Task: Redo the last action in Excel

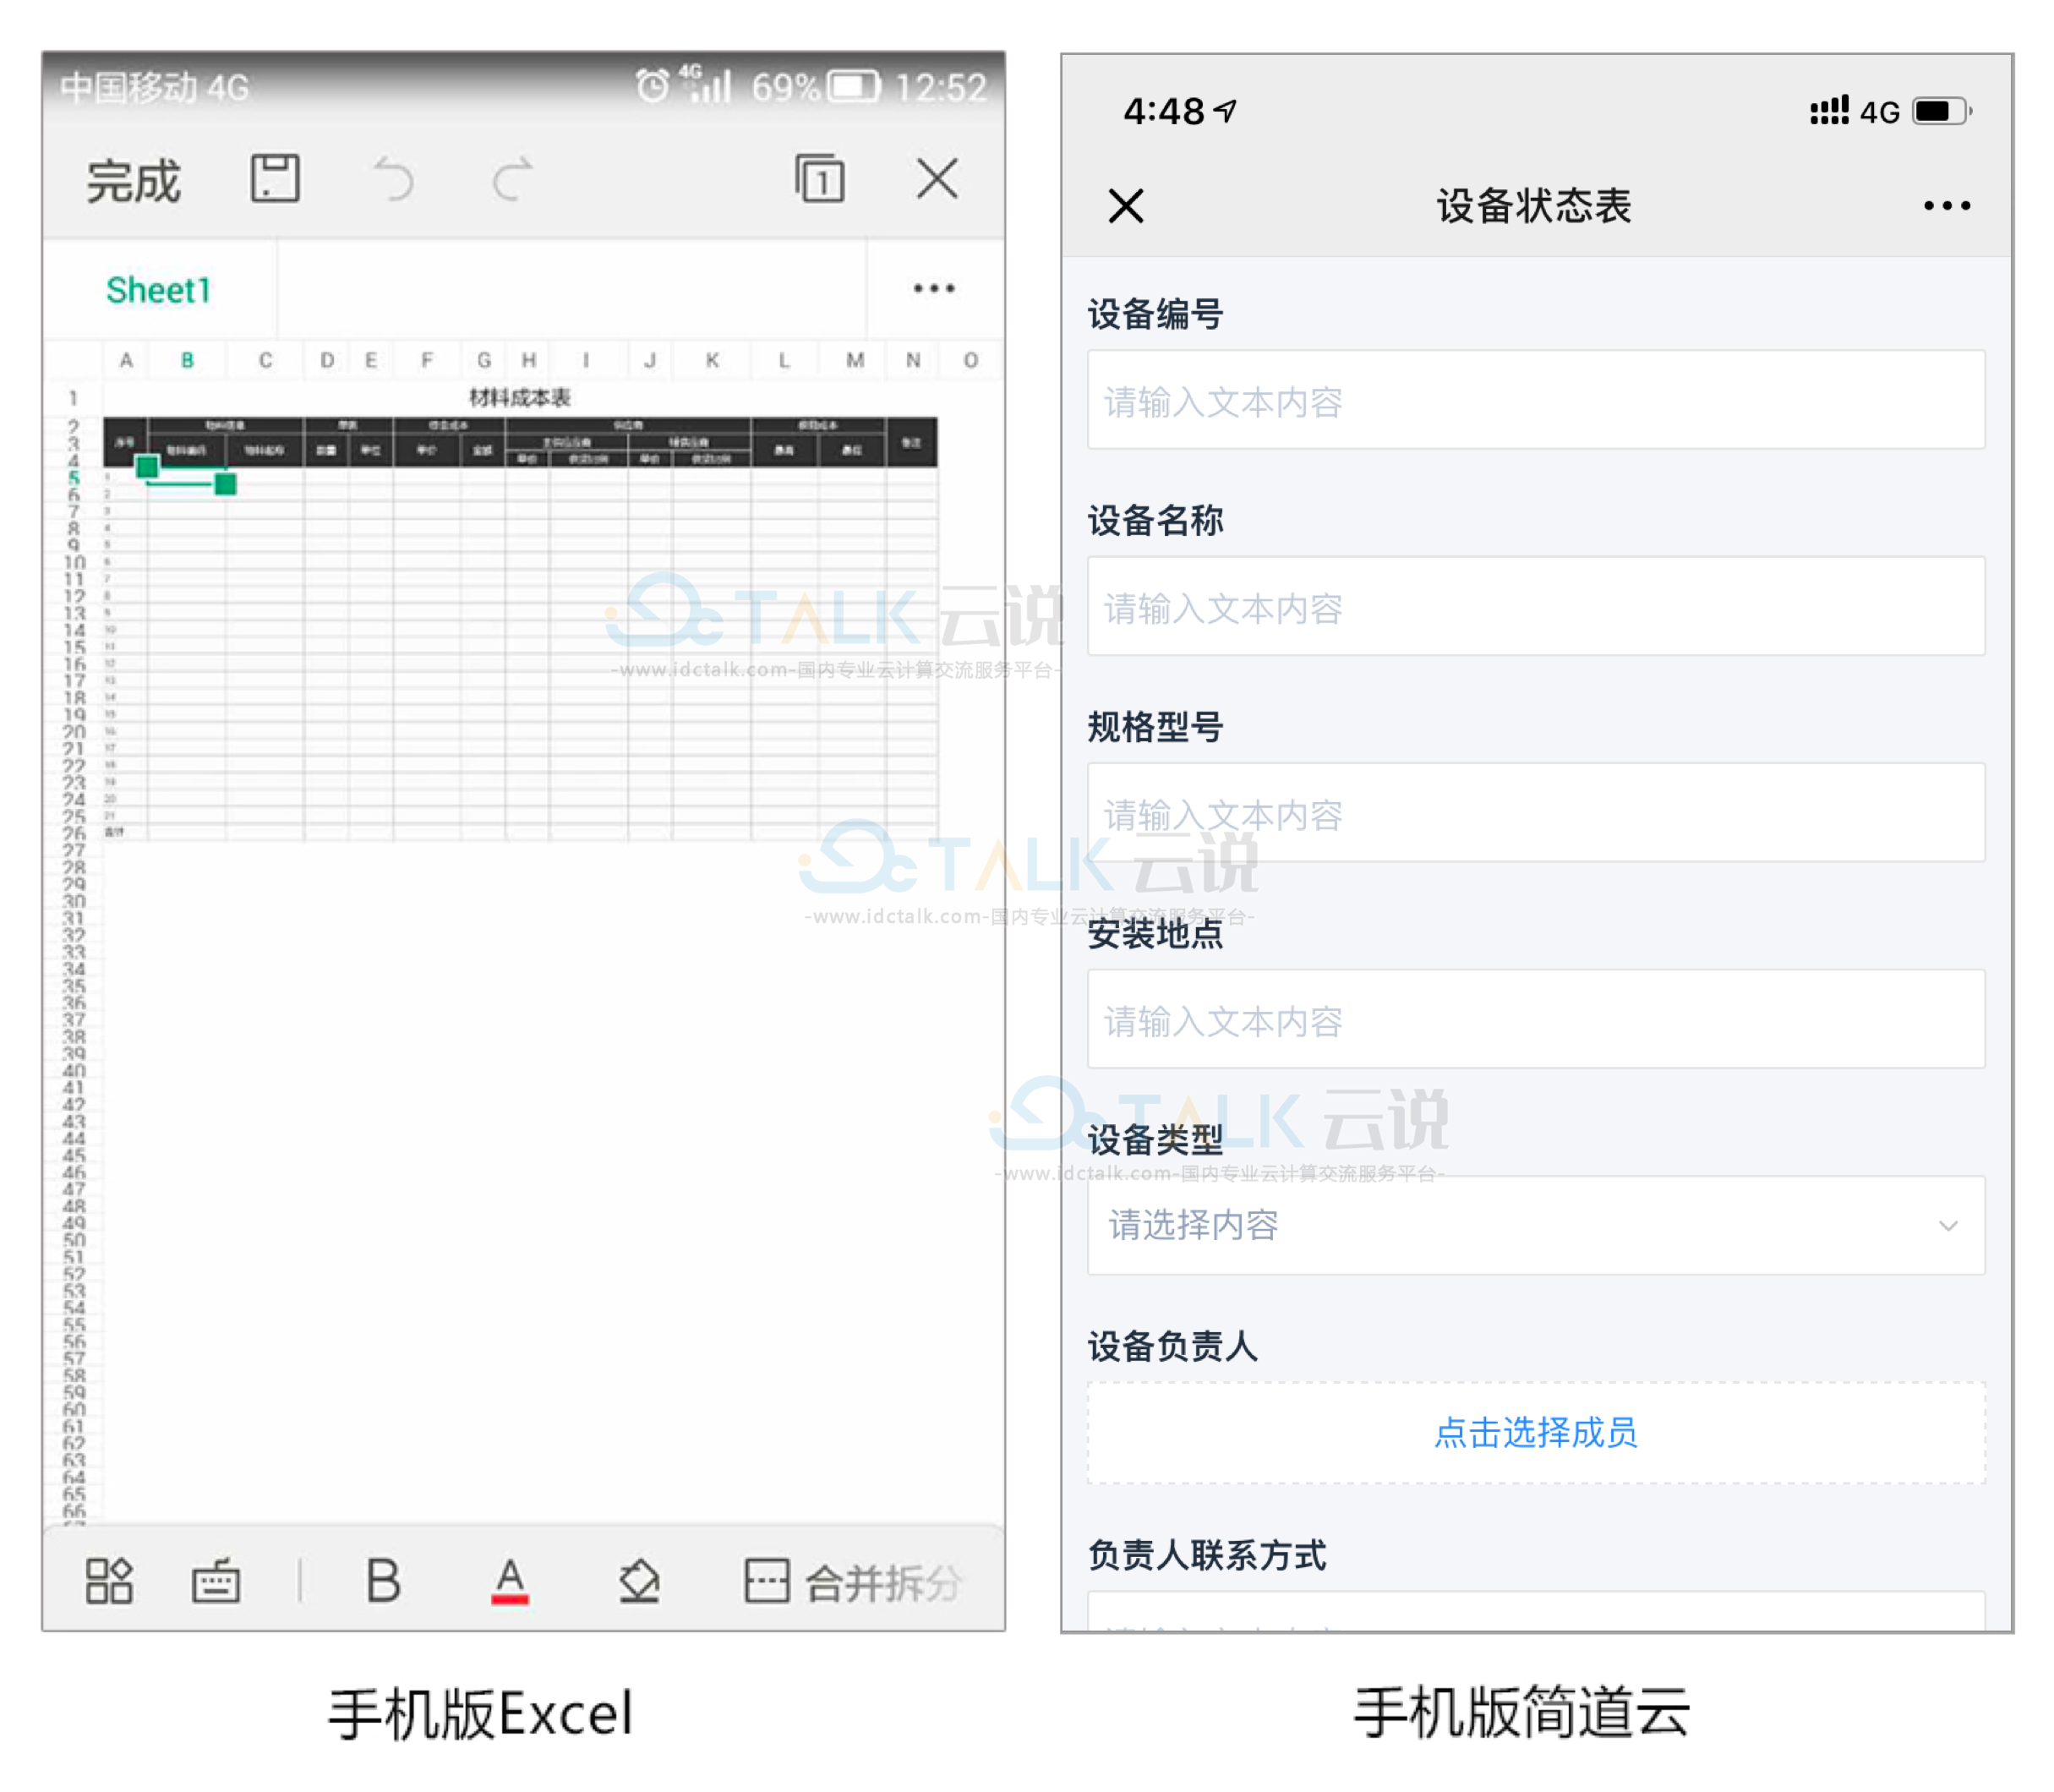Action: [512, 180]
